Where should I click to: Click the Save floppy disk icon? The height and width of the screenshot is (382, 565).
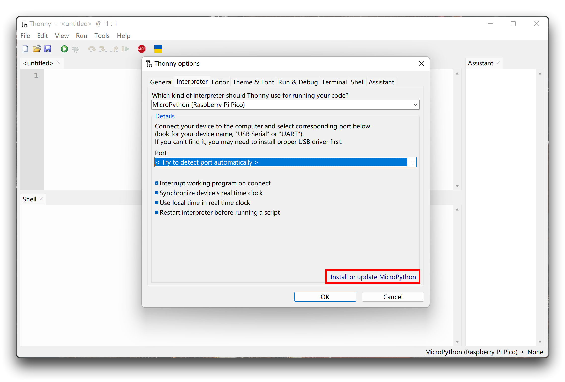(x=48, y=49)
